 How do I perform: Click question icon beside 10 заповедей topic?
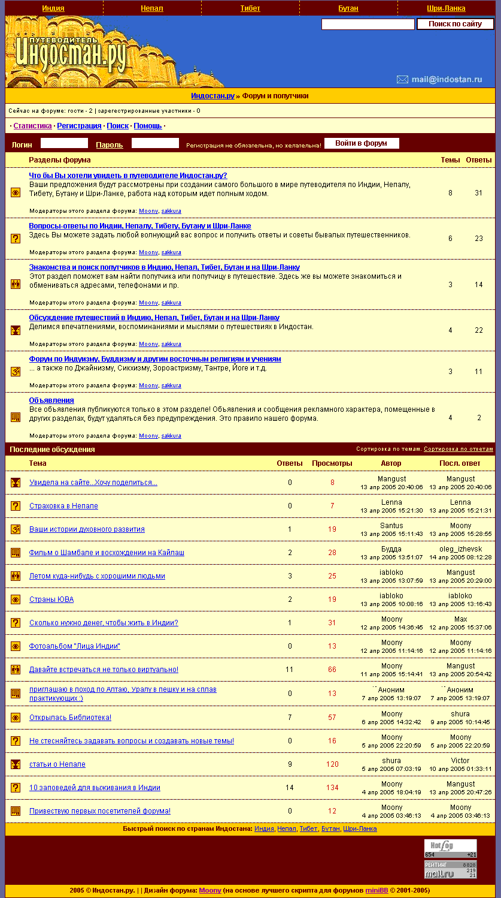click(x=16, y=788)
